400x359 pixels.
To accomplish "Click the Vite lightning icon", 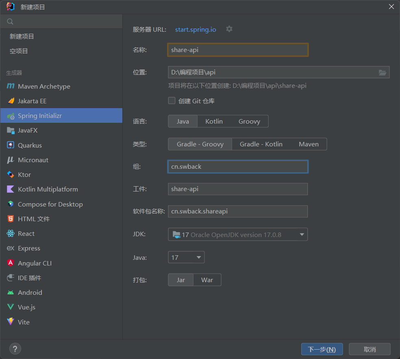I will pos(11,322).
